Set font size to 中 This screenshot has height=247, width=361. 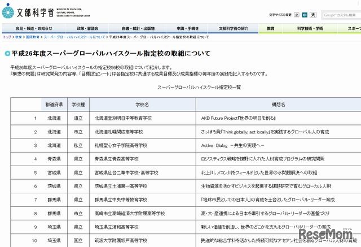point(305,15)
